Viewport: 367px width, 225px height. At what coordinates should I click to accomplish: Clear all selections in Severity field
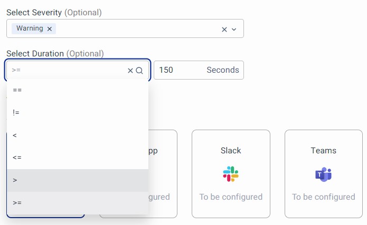click(x=224, y=30)
